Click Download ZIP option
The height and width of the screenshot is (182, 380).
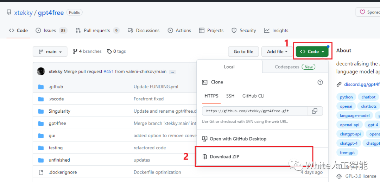click(224, 157)
